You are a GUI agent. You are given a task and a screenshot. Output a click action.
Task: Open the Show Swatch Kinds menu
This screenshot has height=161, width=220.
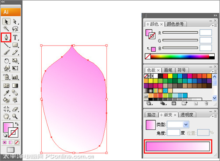[x=163, y=104]
